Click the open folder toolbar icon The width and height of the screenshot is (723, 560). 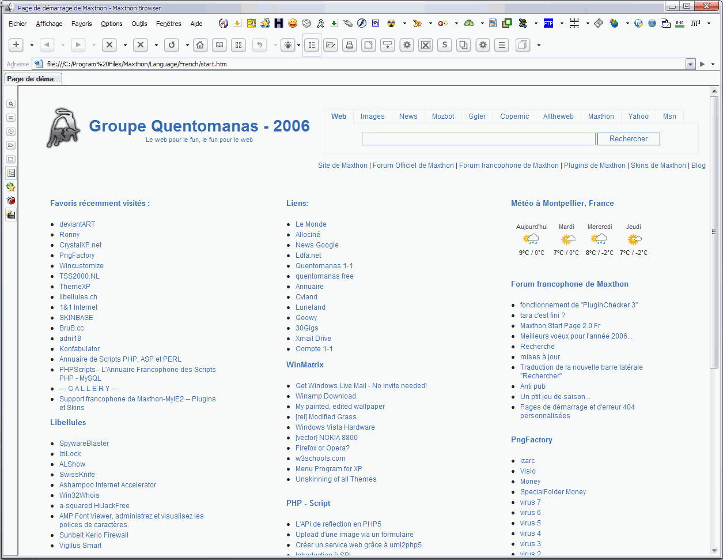click(x=330, y=45)
